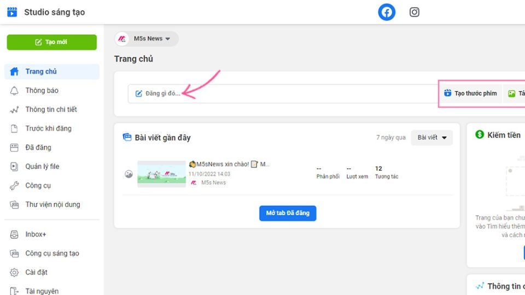The width and height of the screenshot is (525, 295).
Task: Open Công cụ wrench icon
Action: (14, 186)
